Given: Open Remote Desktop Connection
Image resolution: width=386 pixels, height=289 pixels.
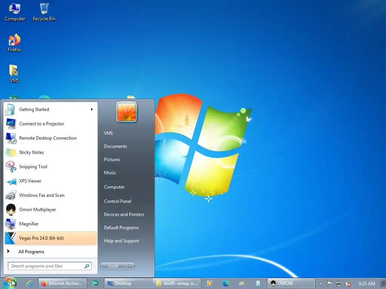Looking at the screenshot, I should pos(51,138).
